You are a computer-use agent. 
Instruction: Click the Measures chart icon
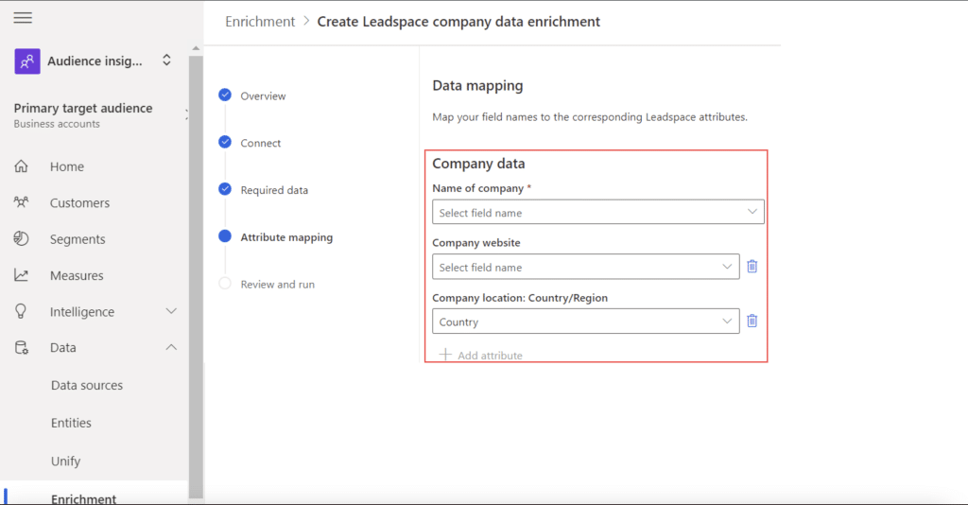(x=21, y=275)
